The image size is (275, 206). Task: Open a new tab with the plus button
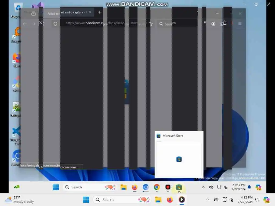99,12
